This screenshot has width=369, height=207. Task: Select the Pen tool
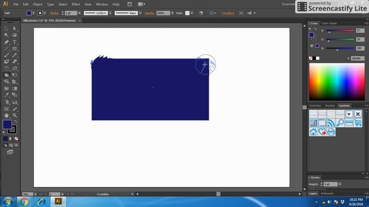tap(6, 42)
